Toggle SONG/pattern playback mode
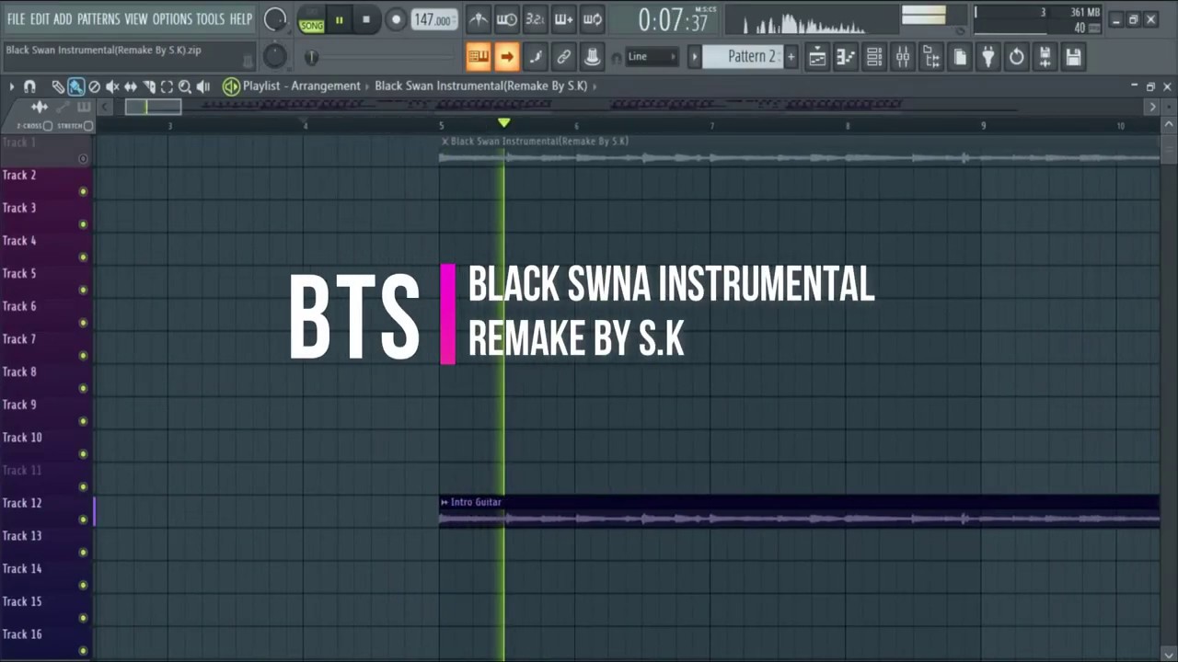 pyautogui.click(x=311, y=19)
